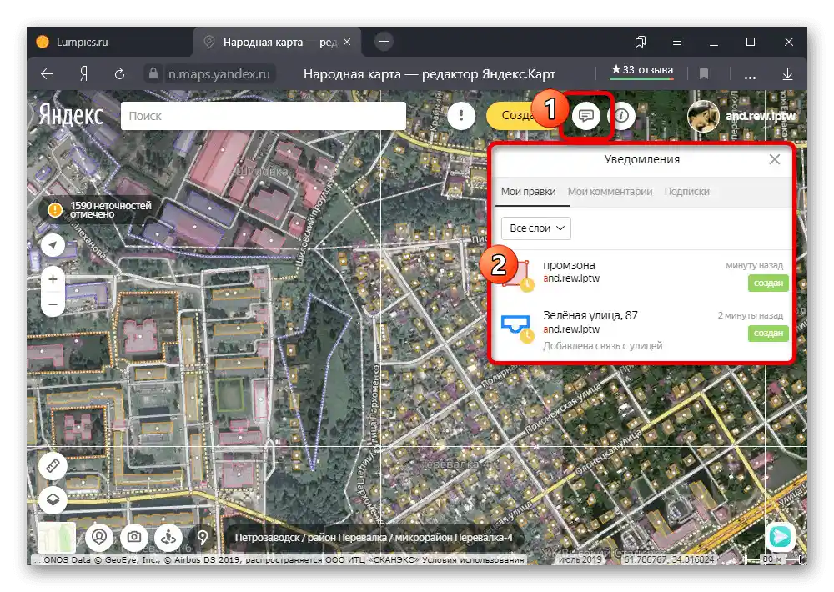The height and width of the screenshot is (592, 834).
Task: Open the panorama street-view icon
Action: pos(168,537)
